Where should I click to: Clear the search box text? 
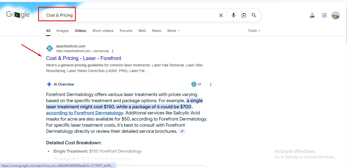point(221,15)
